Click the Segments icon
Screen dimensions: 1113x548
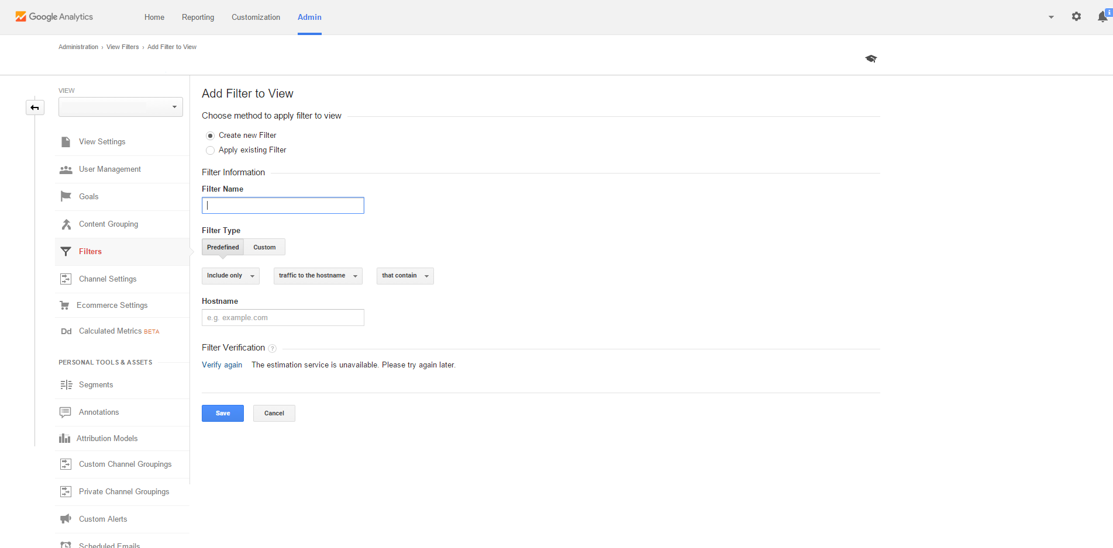click(66, 385)
